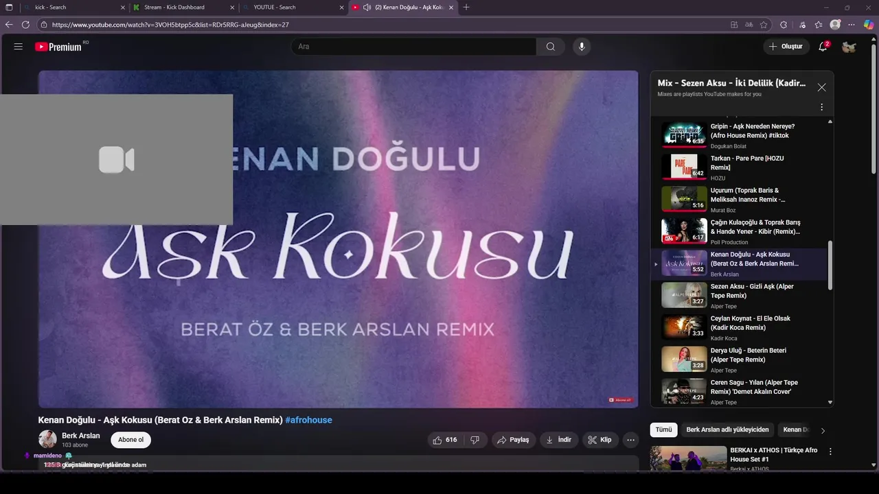
Task: Open browser tab actions menu icon
Action: 9,8
